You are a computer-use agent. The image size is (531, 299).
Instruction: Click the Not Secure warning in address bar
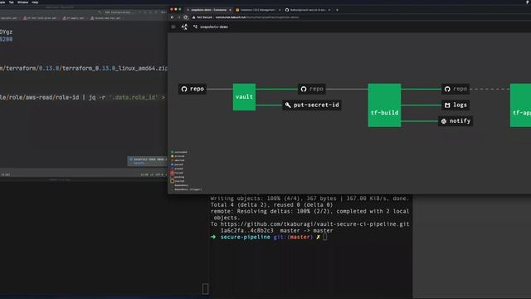tap(202, 17)
